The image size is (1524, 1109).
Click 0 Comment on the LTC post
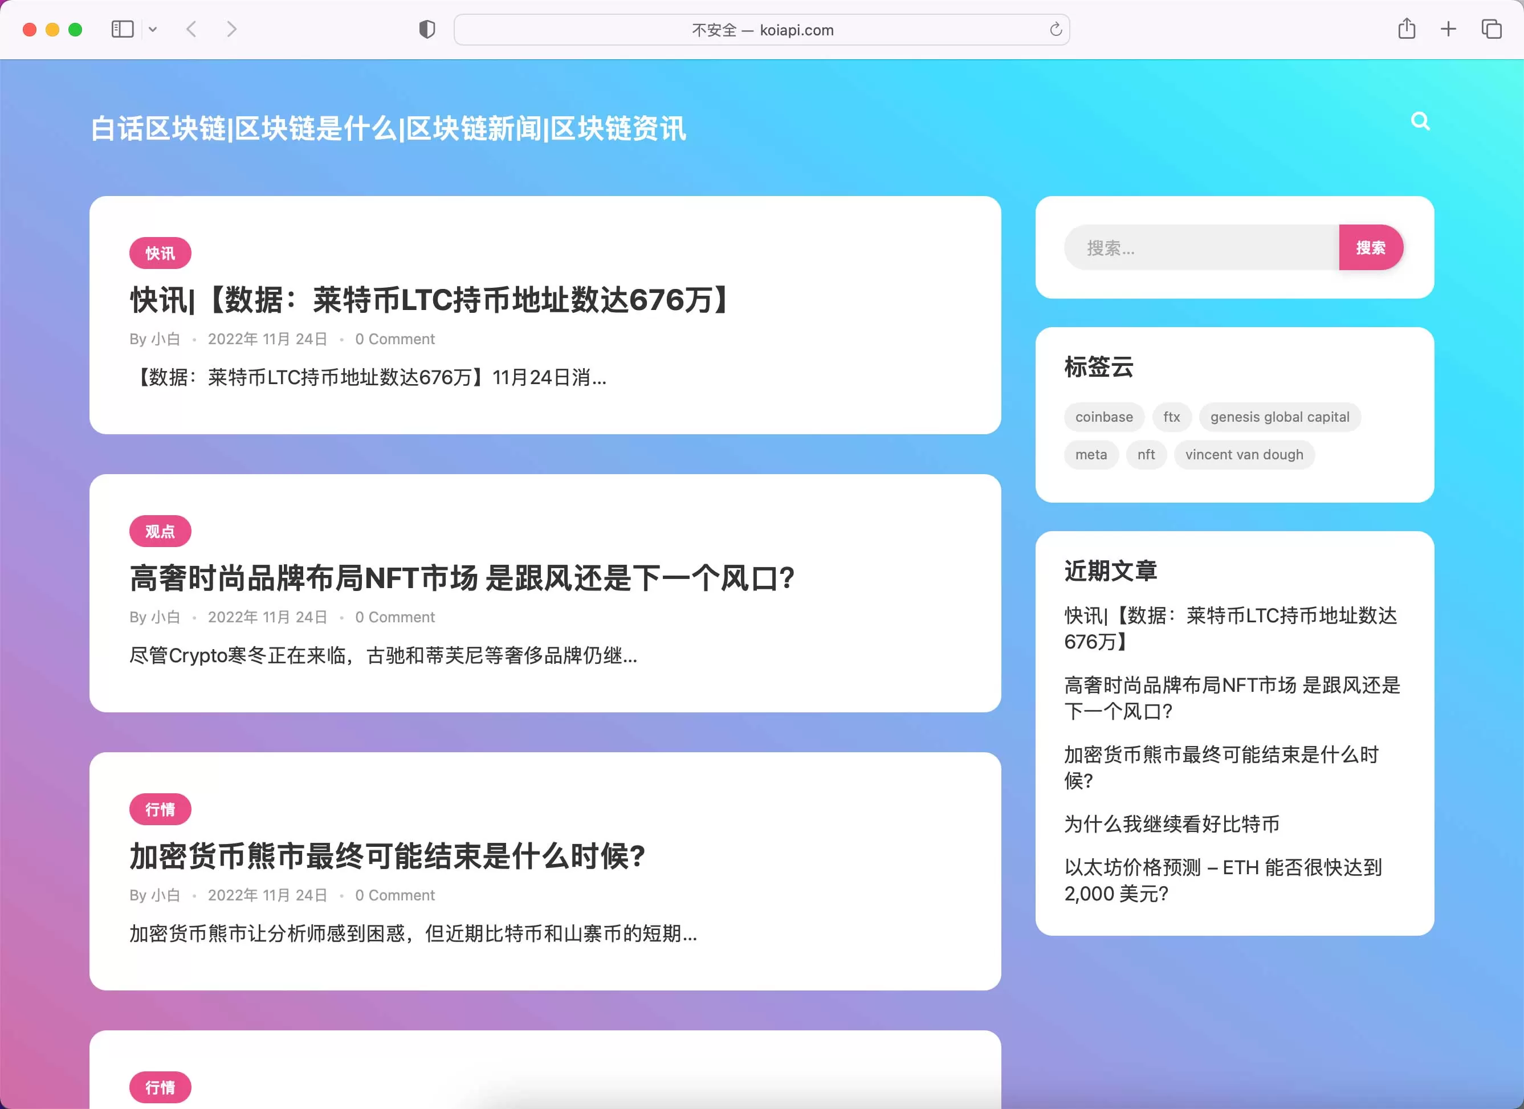pos(395,339)
